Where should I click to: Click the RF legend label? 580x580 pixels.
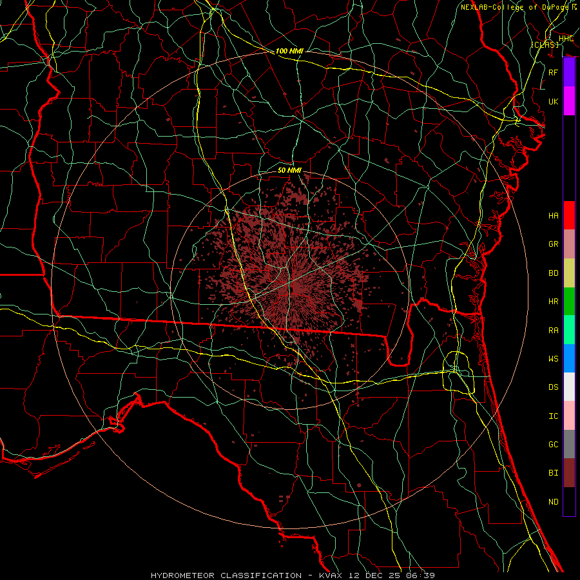click(x=554, y=72)
